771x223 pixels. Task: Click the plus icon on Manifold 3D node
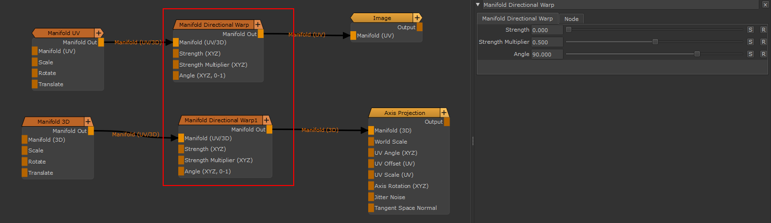(x=88, y=122)
